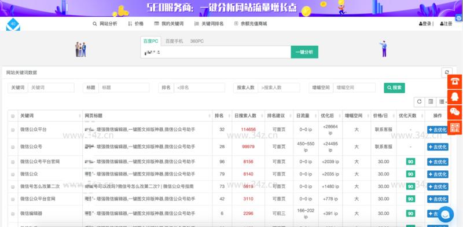Select the 微信公众 row checkbox
Image resolution: width=463 pixels, height=227 pixels.
click(13, 174)
